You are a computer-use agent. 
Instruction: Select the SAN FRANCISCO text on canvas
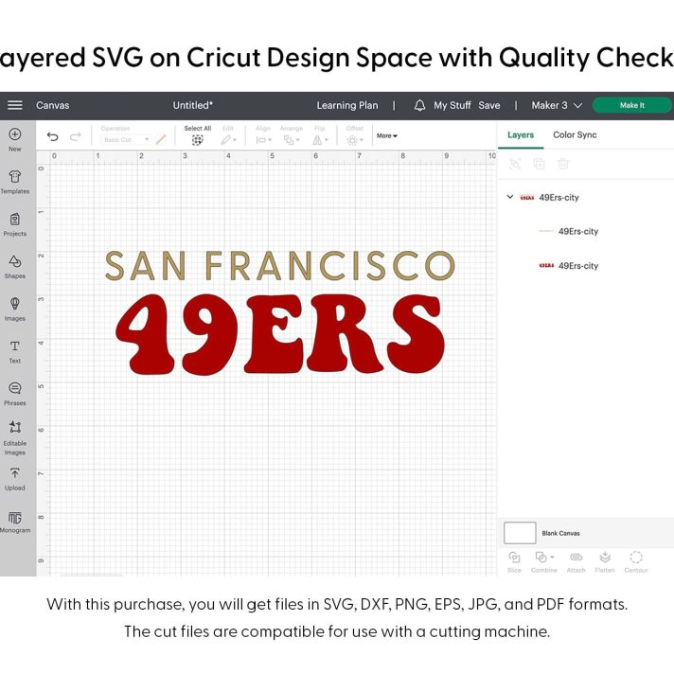280,265
